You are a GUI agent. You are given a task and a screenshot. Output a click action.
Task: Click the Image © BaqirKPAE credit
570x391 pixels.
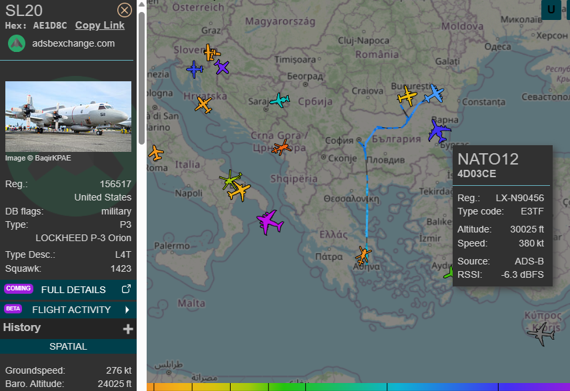click(38, 158)
